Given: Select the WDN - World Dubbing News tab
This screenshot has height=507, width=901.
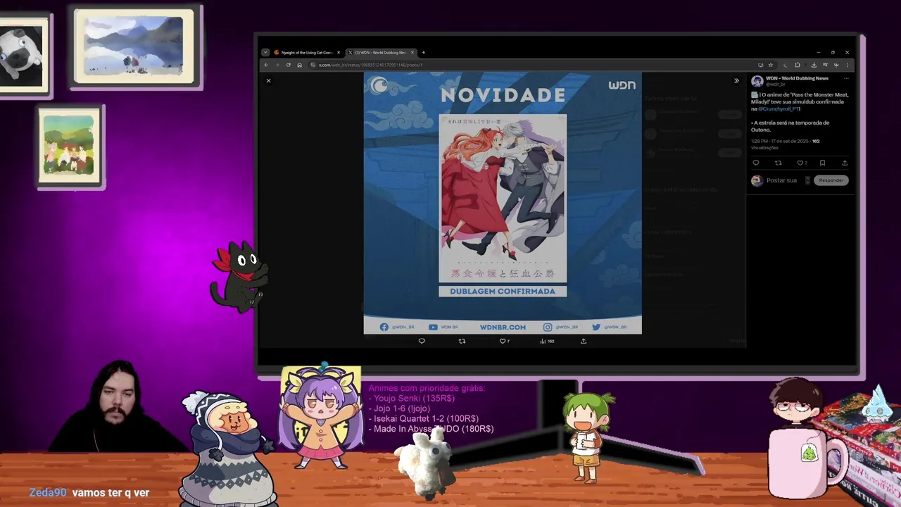Looking at the screenshot, I should tap(380, 52).
